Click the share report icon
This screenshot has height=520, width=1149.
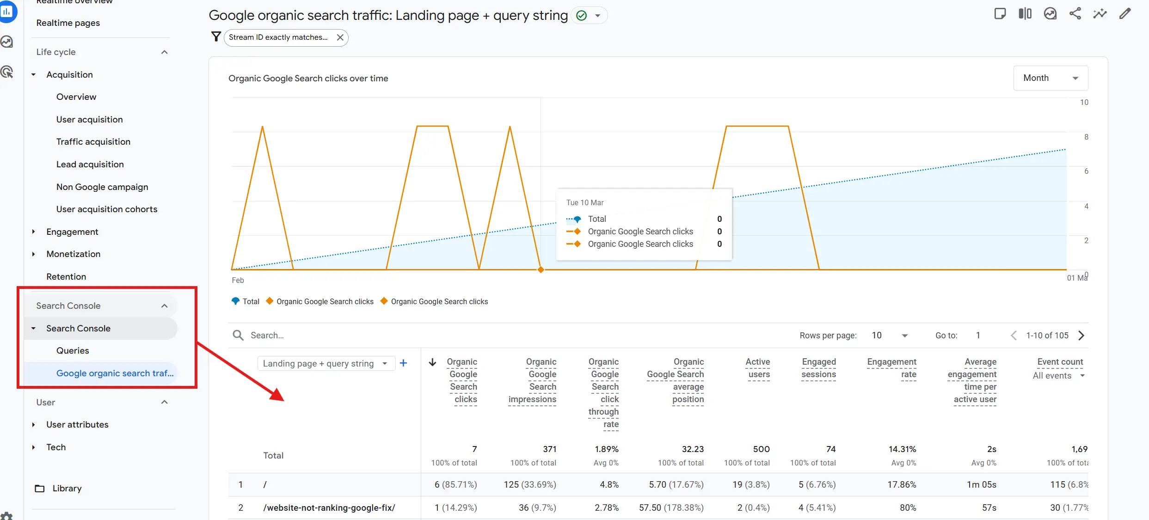[x=1075, y=14]
